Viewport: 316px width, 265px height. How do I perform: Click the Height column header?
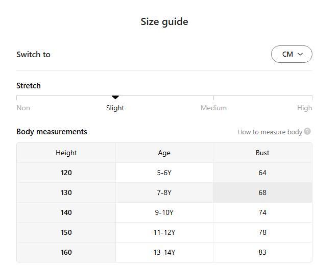click(66, 153)
